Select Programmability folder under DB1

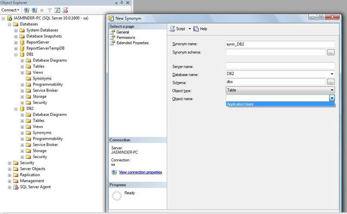tap(48, 84)
